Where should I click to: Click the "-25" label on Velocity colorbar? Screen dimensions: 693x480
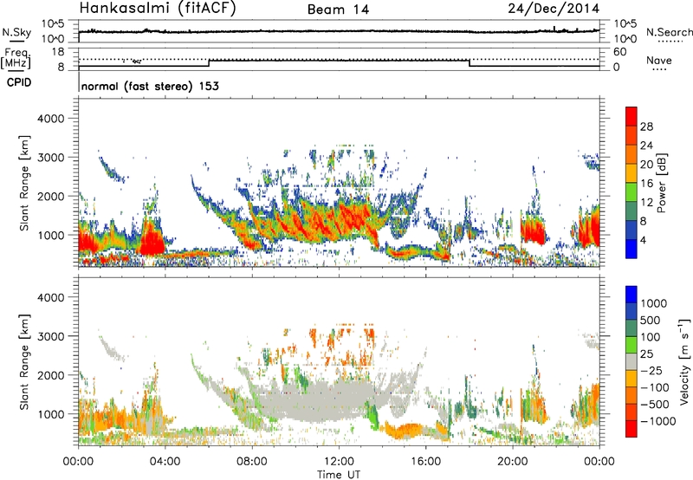point(651,370)
